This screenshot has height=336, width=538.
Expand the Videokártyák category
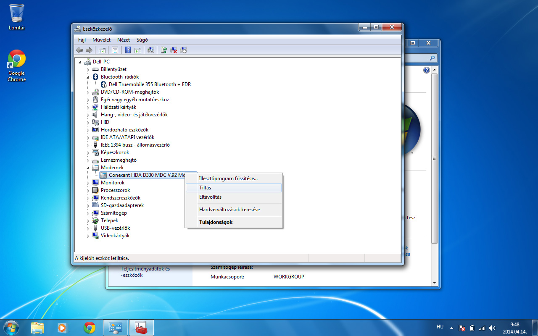coord(88,236)
